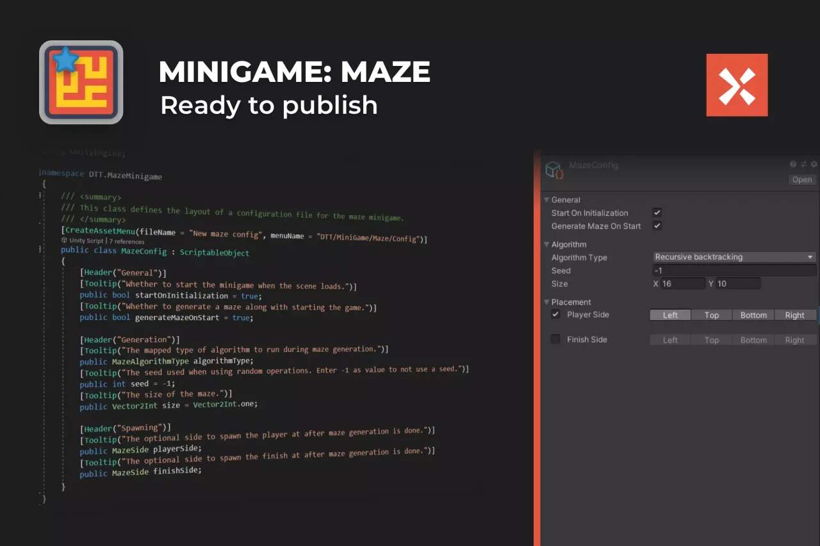Select Bottom for Finish Side

tap(753, 340)
